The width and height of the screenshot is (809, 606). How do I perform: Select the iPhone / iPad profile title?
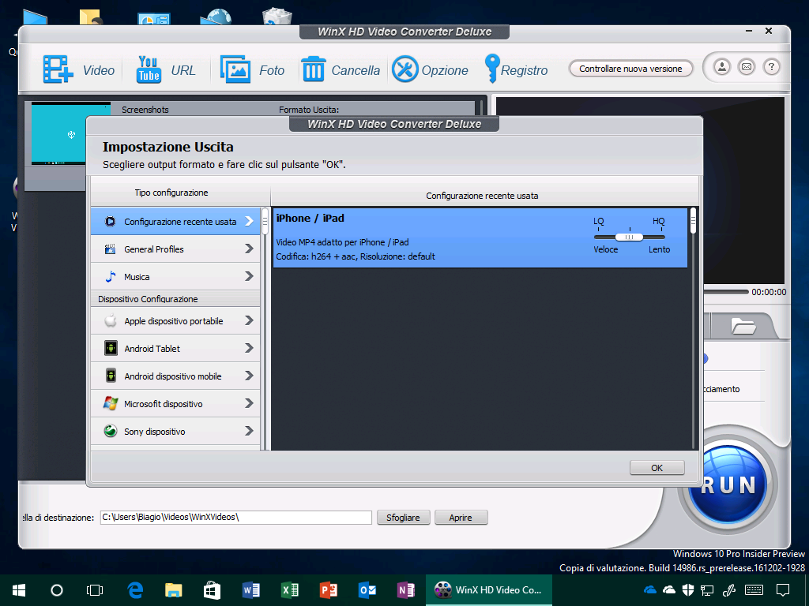310,218
